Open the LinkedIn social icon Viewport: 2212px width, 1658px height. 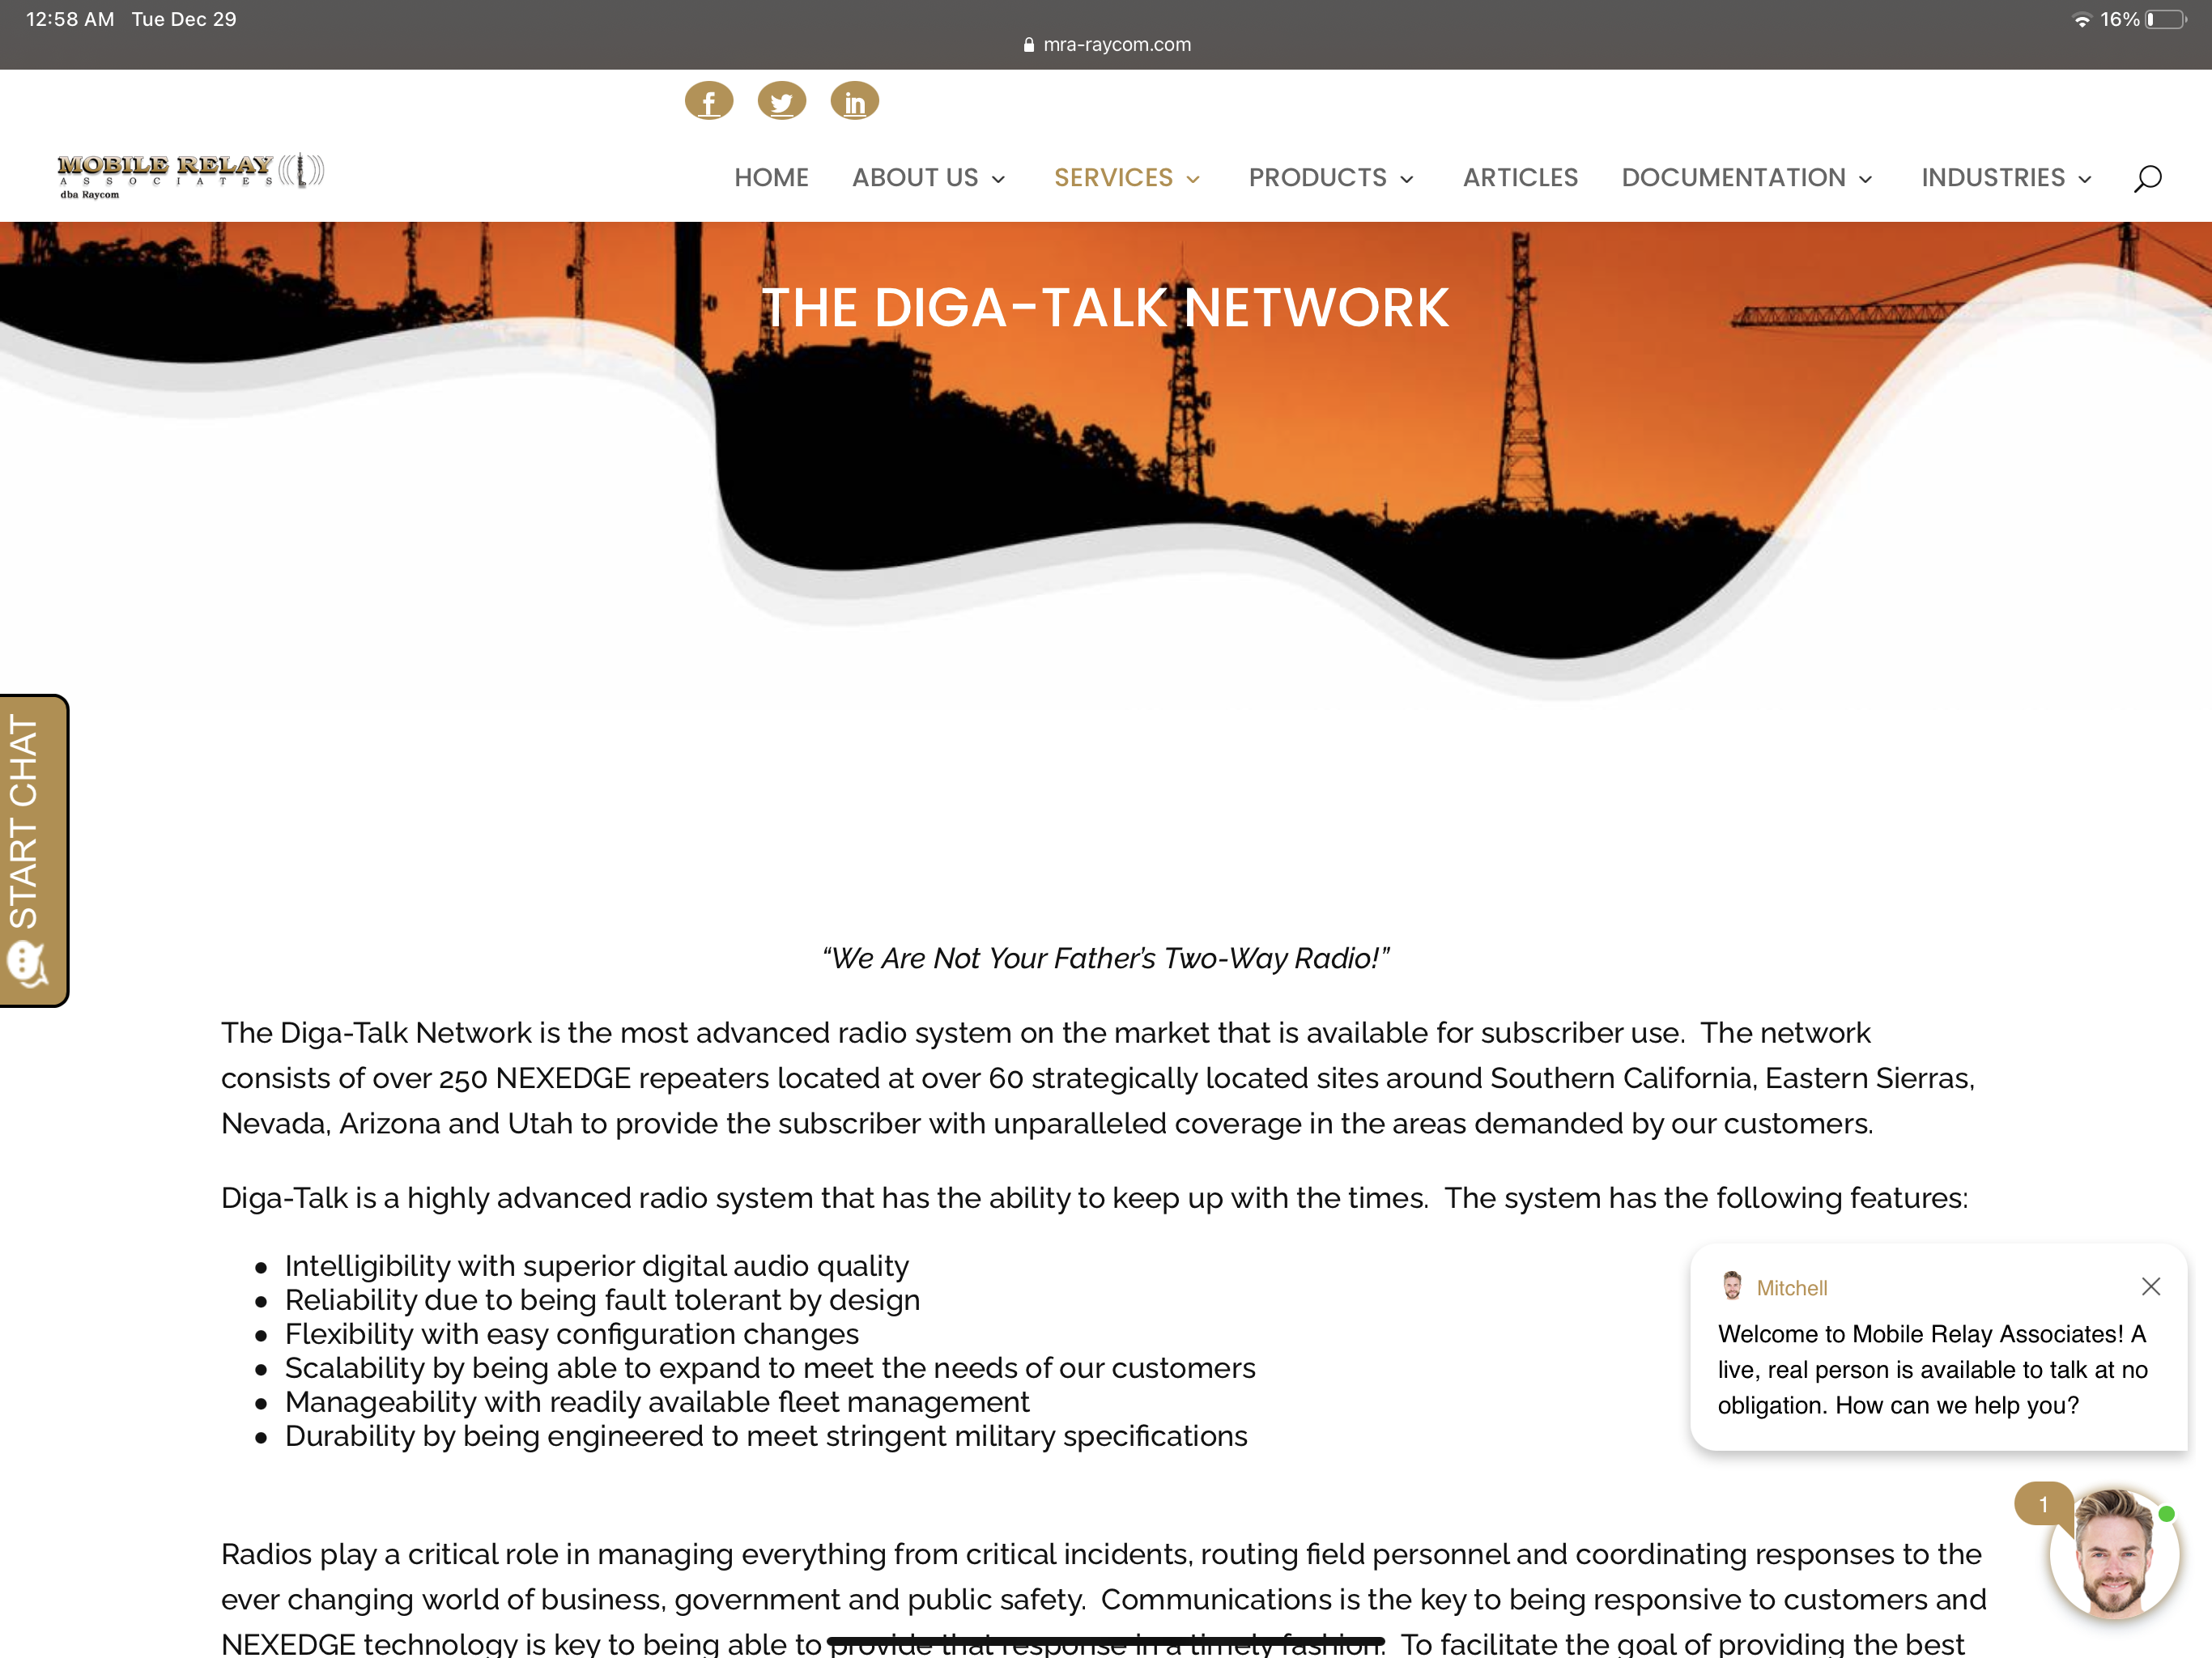coord(855,100)
